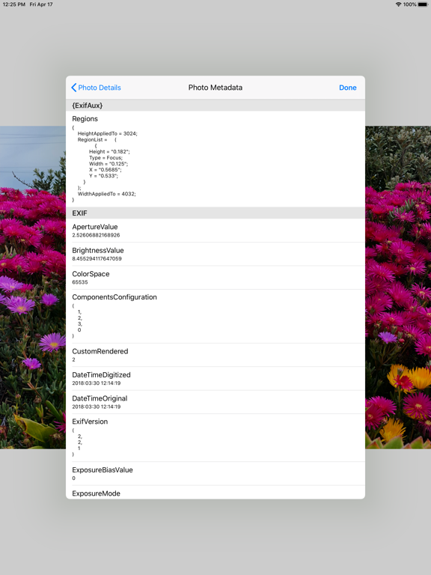Select the Regions row label
The image size is (431, 575).
[85, 119]
